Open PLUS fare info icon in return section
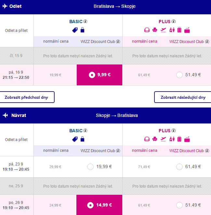The image size is (211, 215). [174, 131]
